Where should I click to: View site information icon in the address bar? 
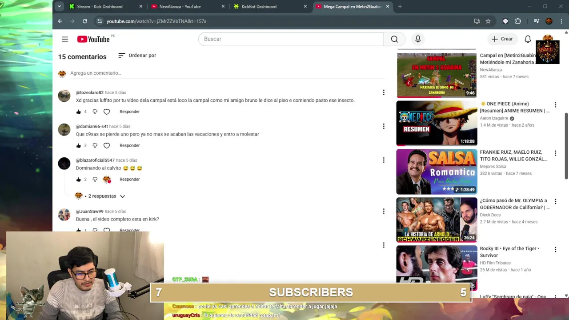click(100, 21)
